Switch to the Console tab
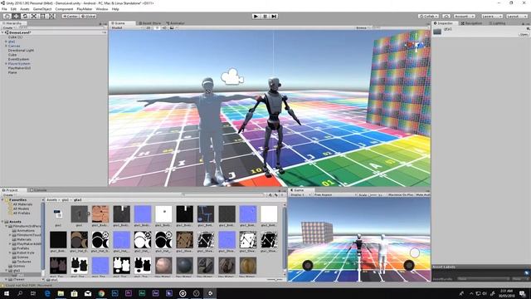This screenshot has height=299, width=531. 38,190
